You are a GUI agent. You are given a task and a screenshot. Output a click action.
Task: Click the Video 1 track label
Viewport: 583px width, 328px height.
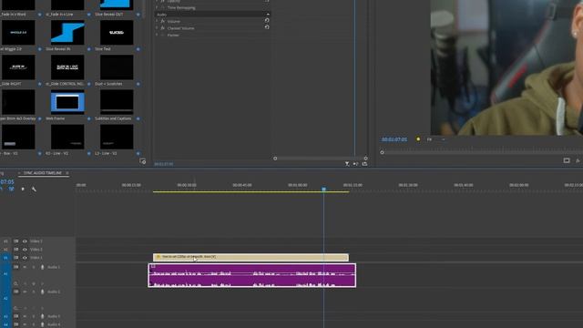(x=36, y=258)
